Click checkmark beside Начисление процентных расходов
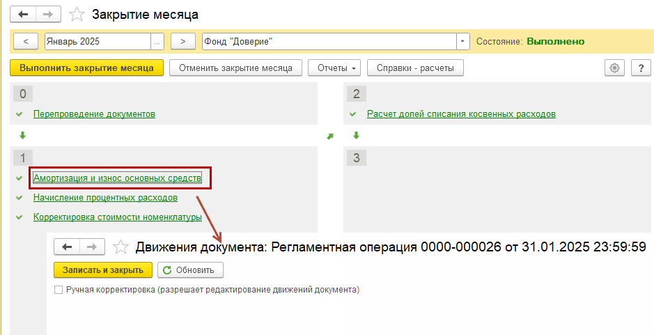Image resolution: width=654 pixels, height=335 pixels. point(20,198)
